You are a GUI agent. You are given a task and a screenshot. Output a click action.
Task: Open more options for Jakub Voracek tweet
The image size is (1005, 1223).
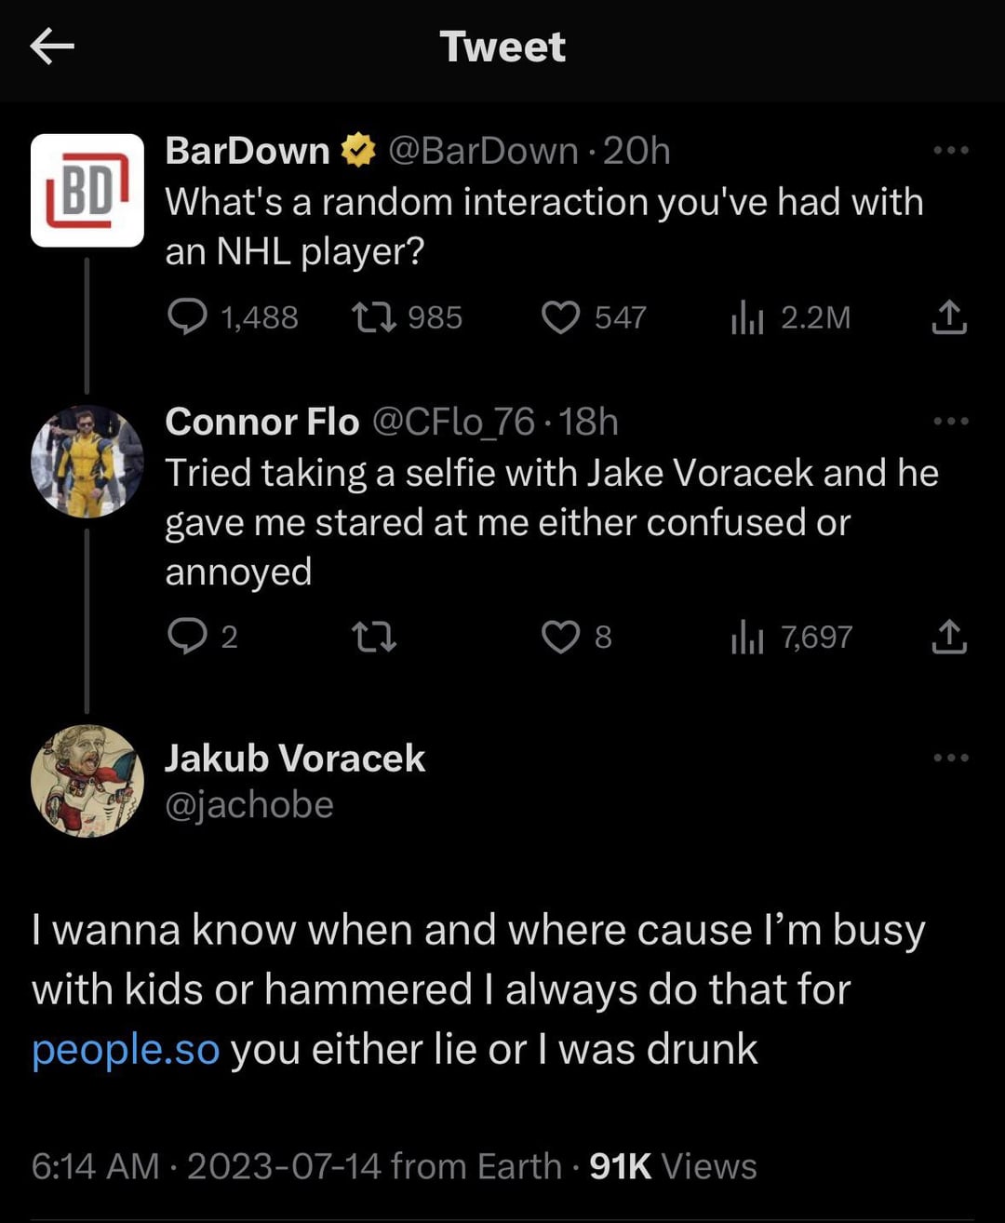pos(951,758)
